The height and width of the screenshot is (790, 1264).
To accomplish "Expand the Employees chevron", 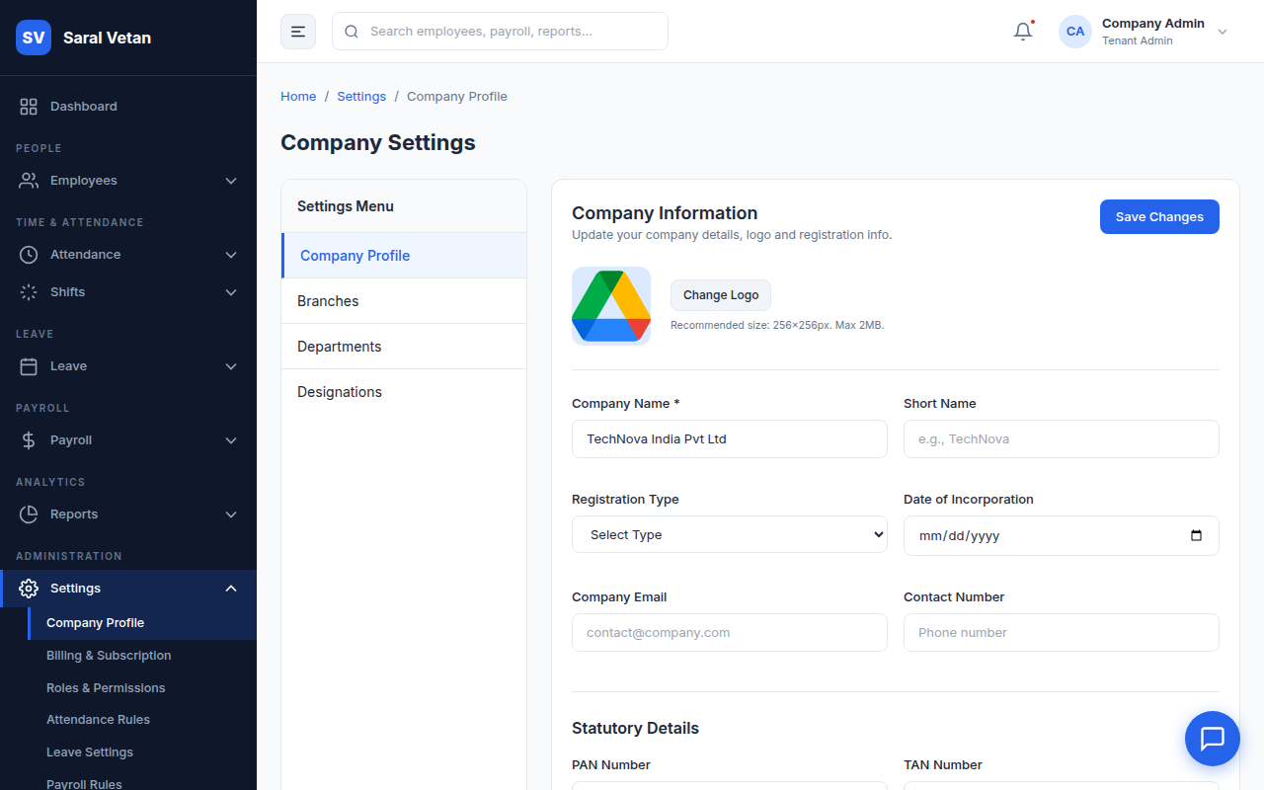I will 231,181.
